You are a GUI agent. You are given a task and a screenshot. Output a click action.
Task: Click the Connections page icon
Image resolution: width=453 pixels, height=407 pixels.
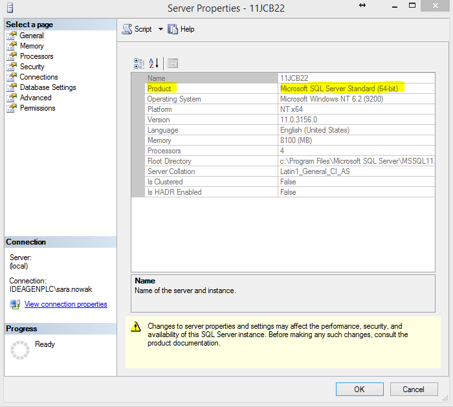(x=12, y=77)
